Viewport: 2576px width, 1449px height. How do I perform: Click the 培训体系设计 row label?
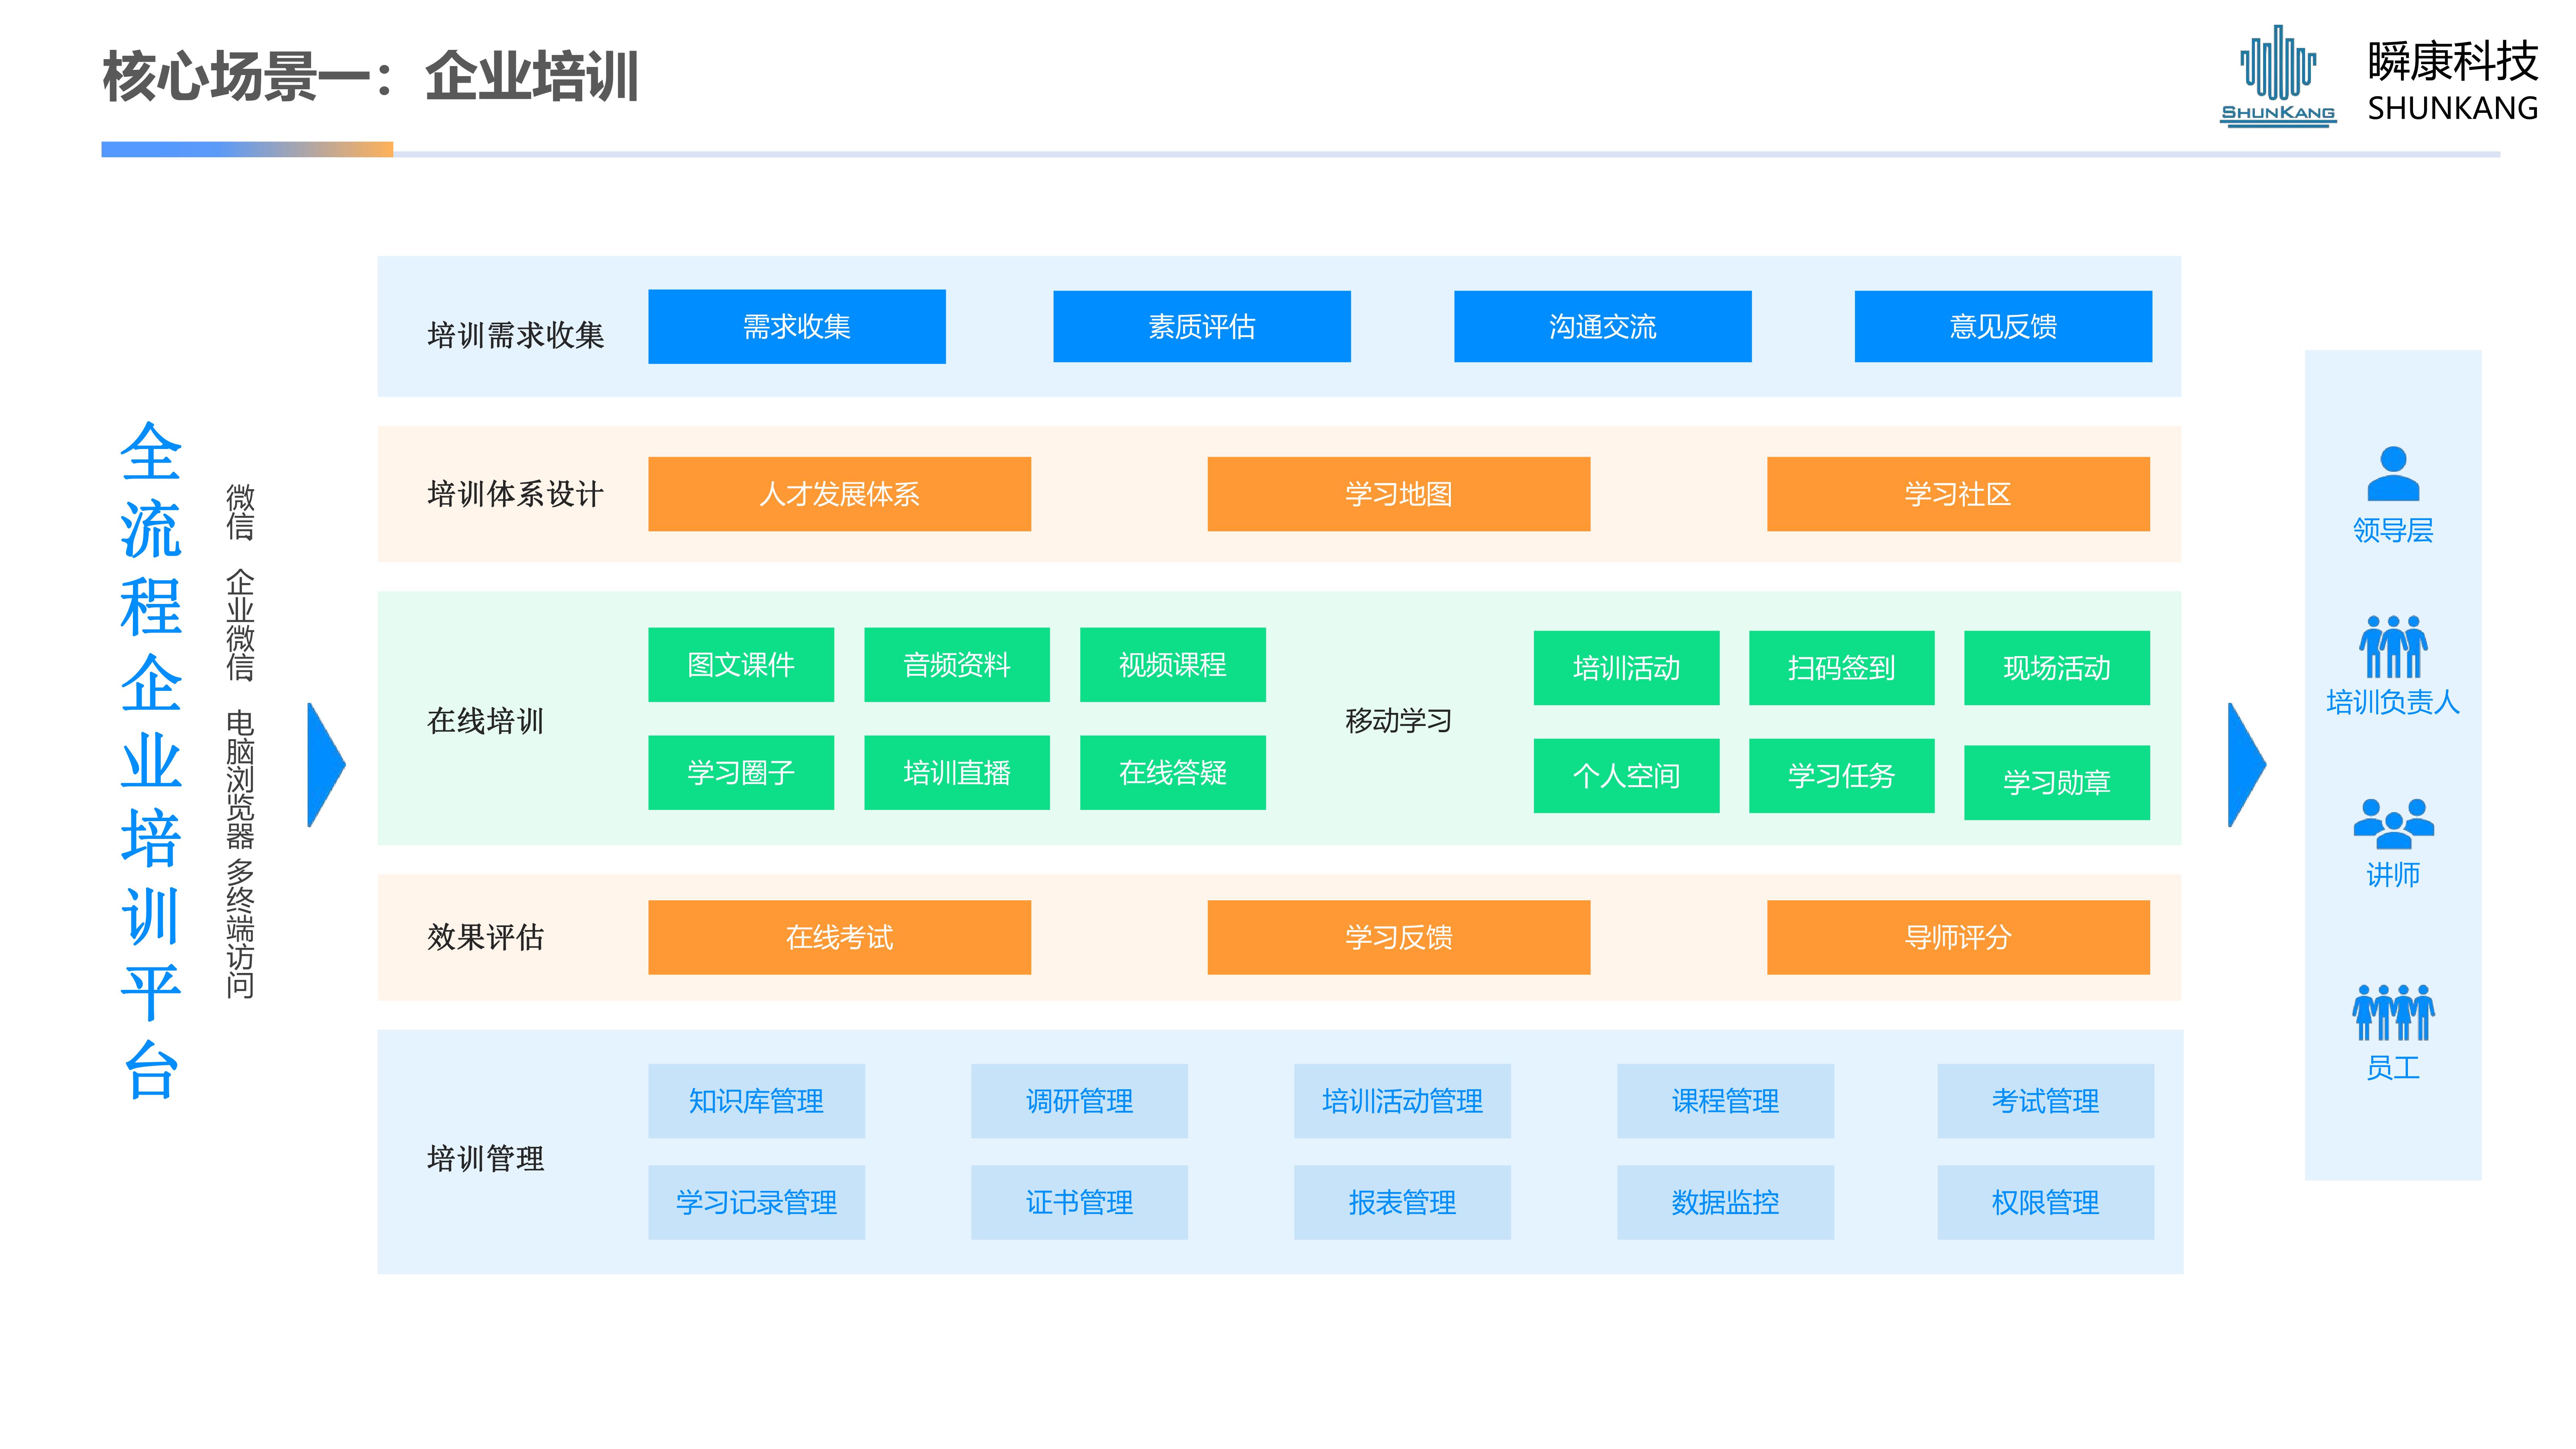coord(515,494)
